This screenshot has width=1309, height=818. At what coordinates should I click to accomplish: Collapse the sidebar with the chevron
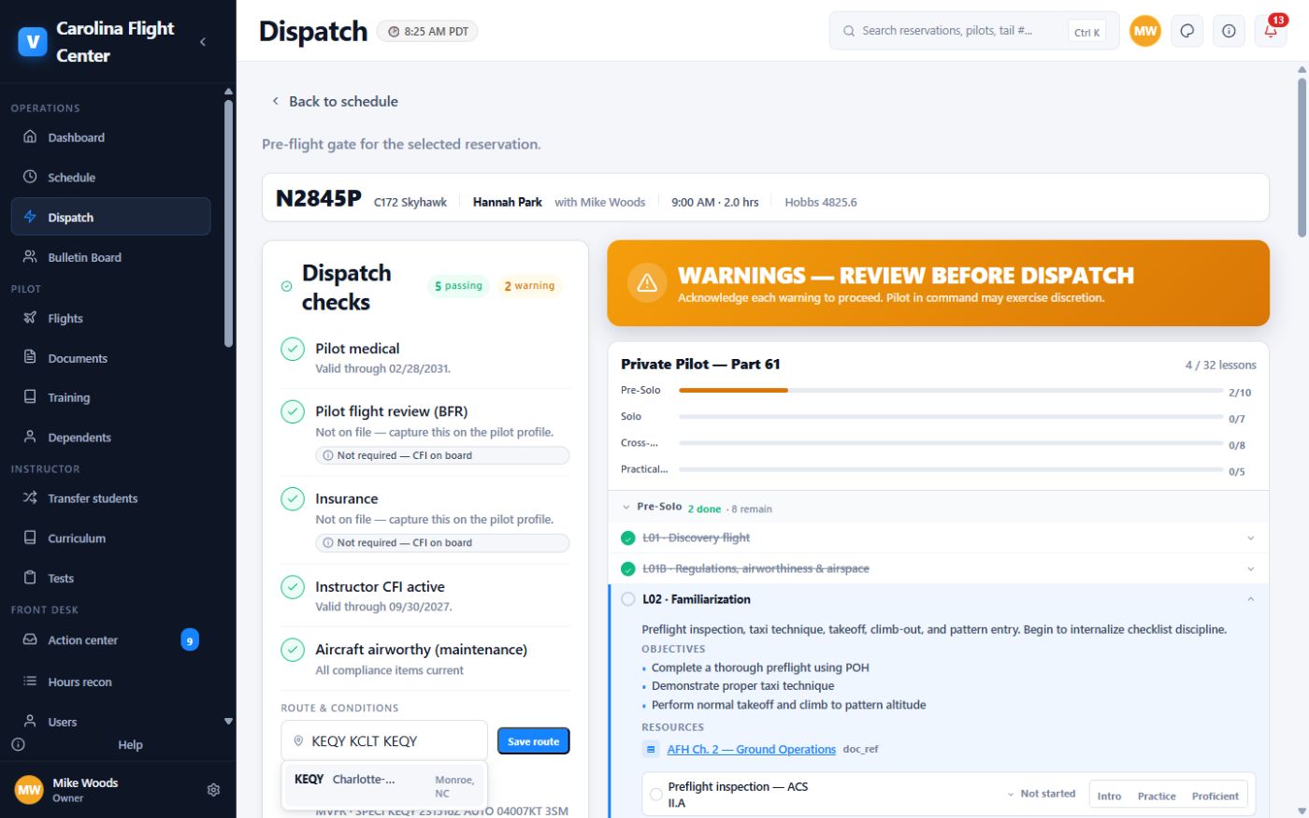point(203,42)
